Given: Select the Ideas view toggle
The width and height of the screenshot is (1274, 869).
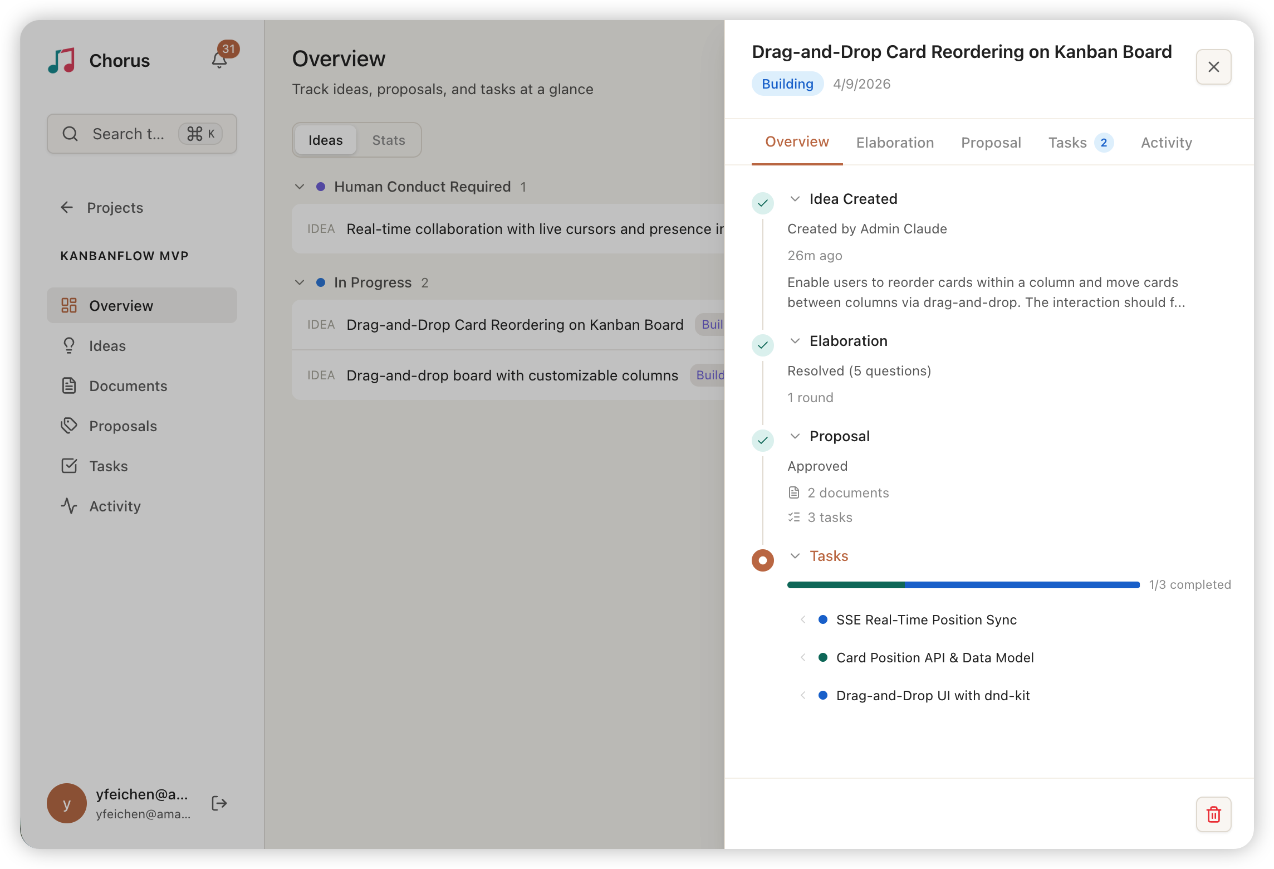Looking at the screenshot, I should click(326, 140).
